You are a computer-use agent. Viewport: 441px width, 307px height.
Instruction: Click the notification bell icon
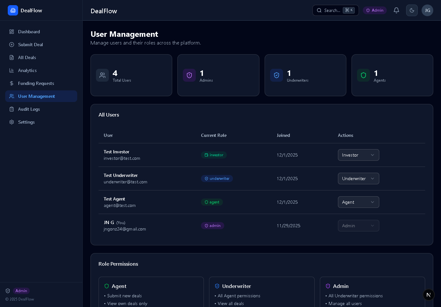396,10
